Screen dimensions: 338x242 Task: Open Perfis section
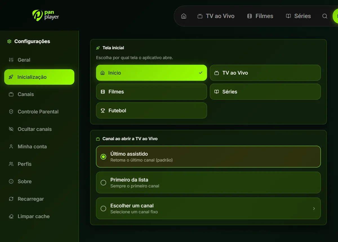click(39, 164)
